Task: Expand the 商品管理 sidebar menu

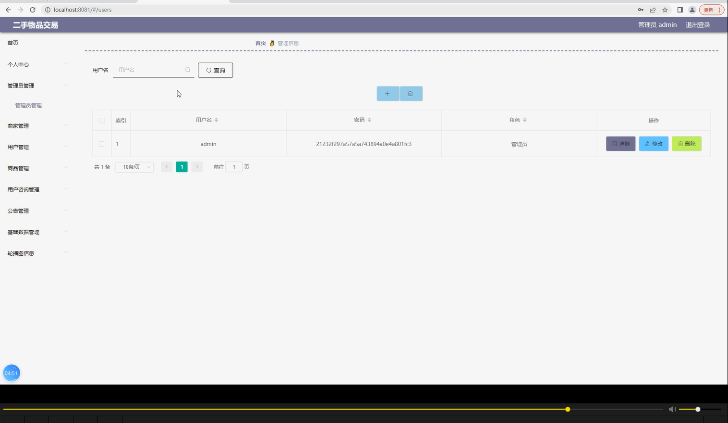Action: click(37, 168)
